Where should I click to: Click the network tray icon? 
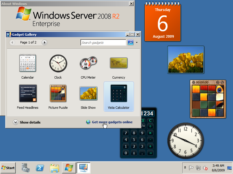pos(198,168)
